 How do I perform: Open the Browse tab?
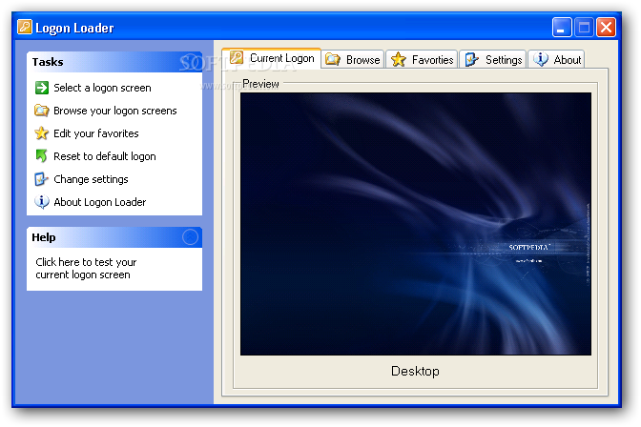[353, 60]
